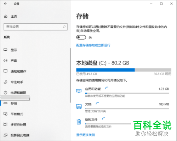Click the 文档 folder icon

pos(79,106)
